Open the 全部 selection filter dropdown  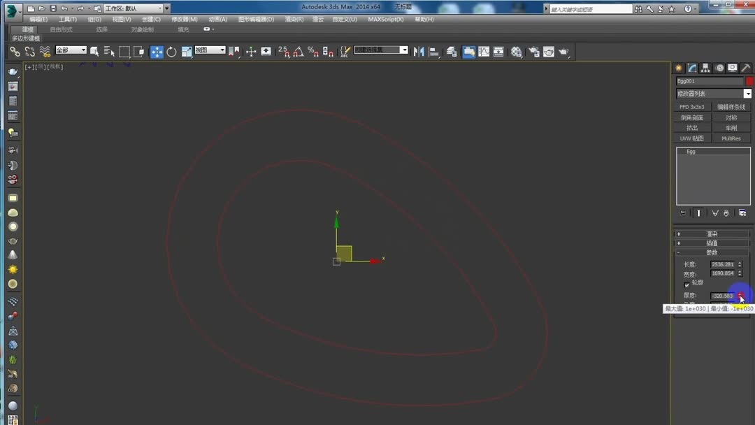click(x=70, y=51)
